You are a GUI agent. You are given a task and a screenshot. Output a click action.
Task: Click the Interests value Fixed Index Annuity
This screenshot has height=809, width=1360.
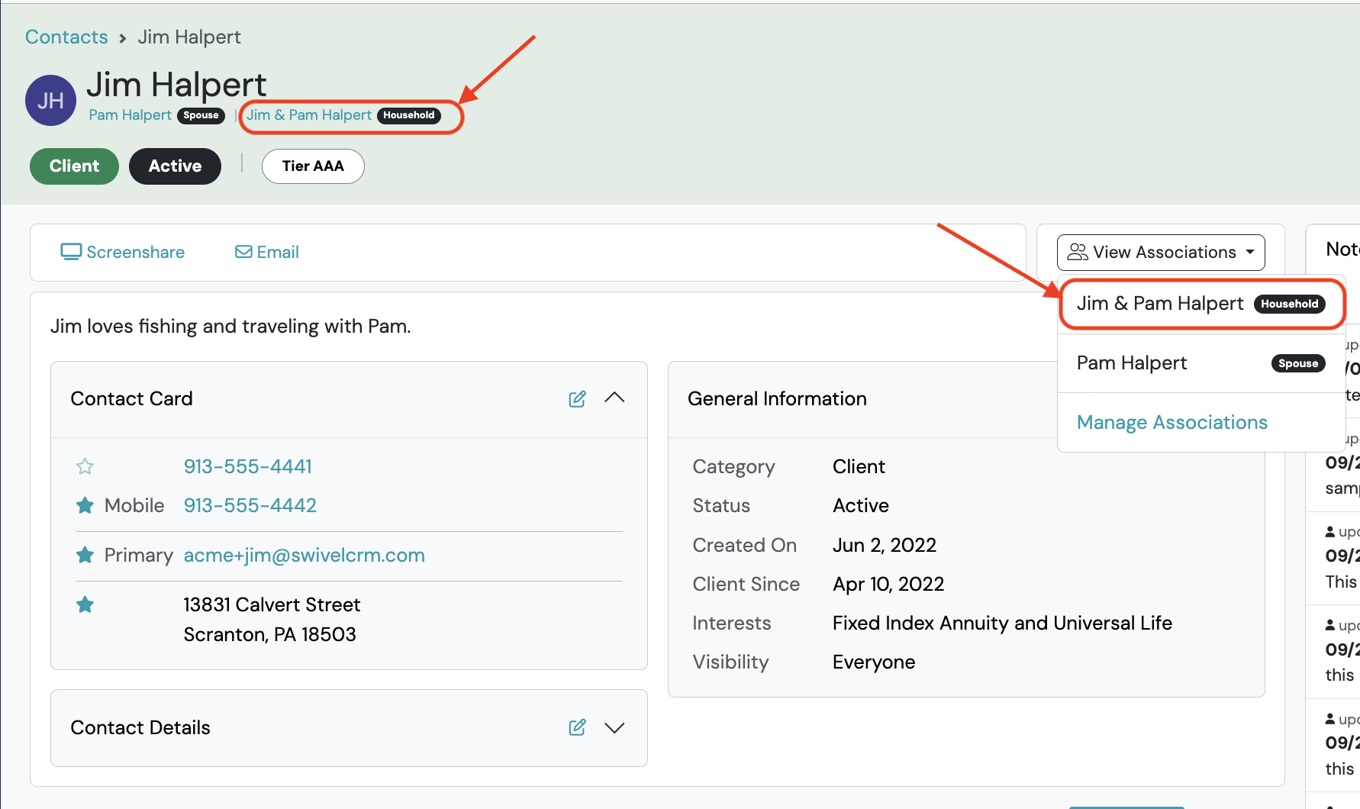[1002, 623]
